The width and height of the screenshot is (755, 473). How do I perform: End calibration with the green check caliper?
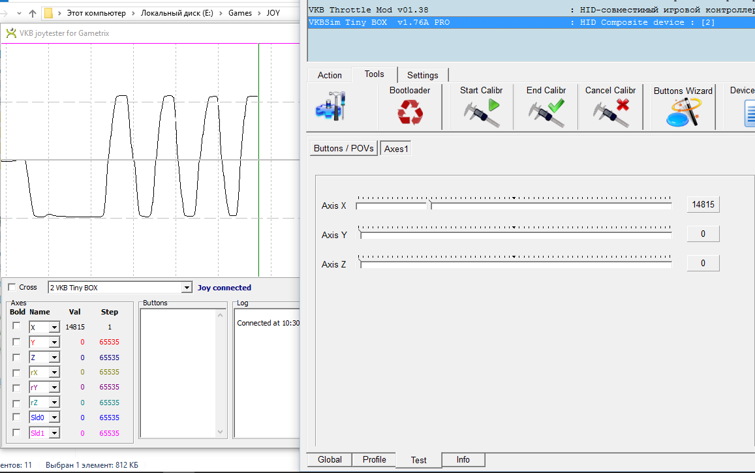click(546, 113)
